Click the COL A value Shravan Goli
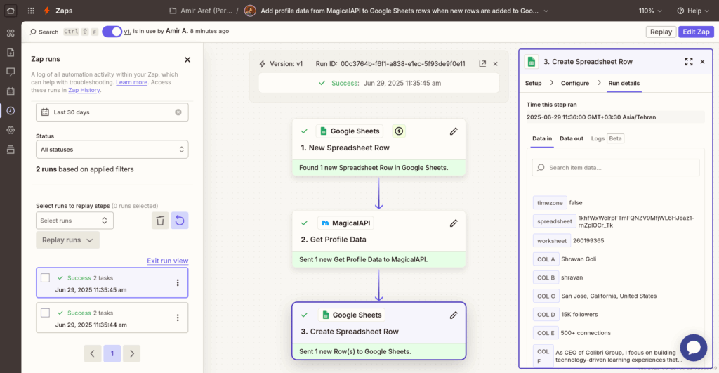This screenshot has height=373, width=719. [x=579, y=259]
